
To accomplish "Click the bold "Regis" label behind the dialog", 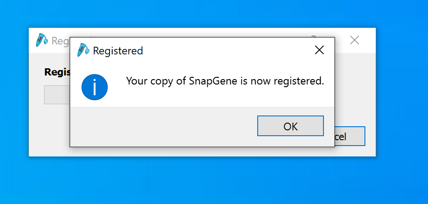I will pyautogui.click(x=57, y=72).
